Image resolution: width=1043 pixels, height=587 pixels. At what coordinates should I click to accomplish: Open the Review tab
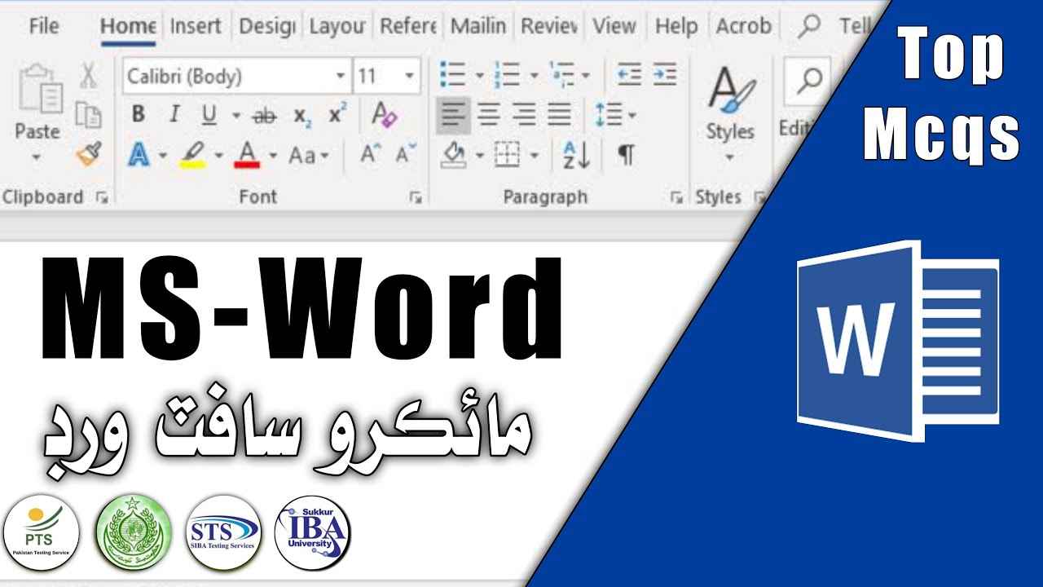[x=549, y=25]
